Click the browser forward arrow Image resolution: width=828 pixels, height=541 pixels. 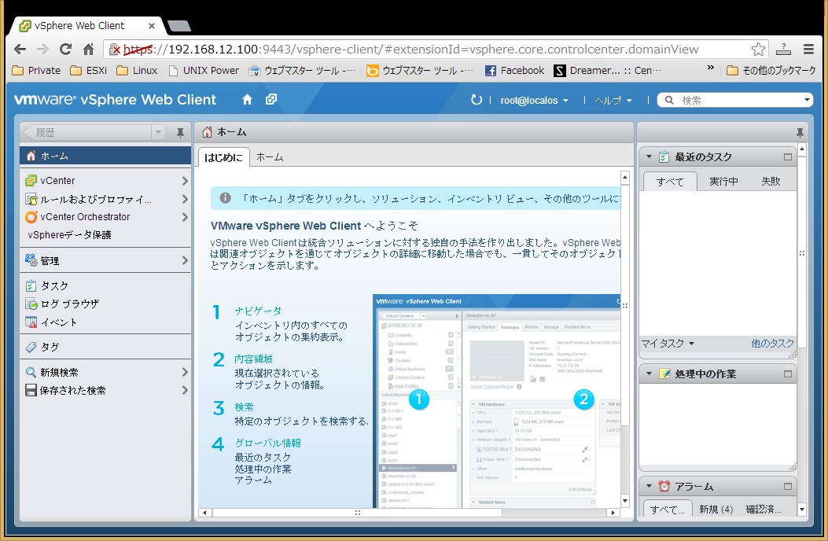click(42, 49)
